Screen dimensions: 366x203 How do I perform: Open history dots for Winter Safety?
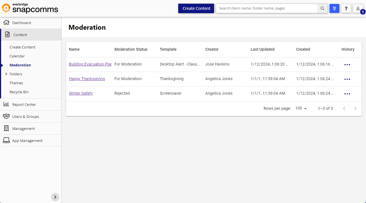pos(347,94)
